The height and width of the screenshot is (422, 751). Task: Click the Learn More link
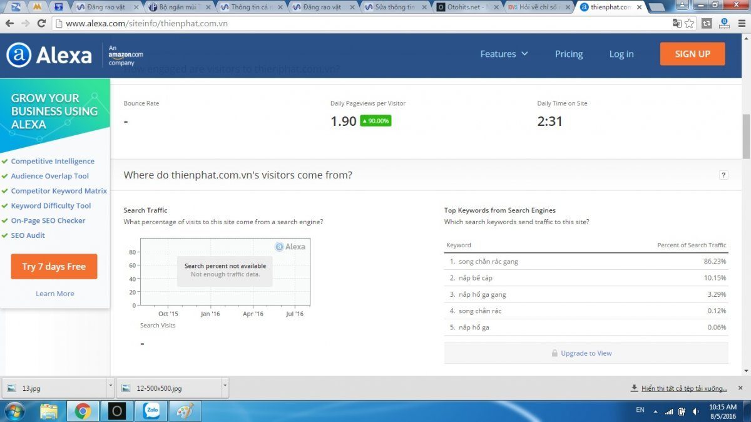pos(55,294)
